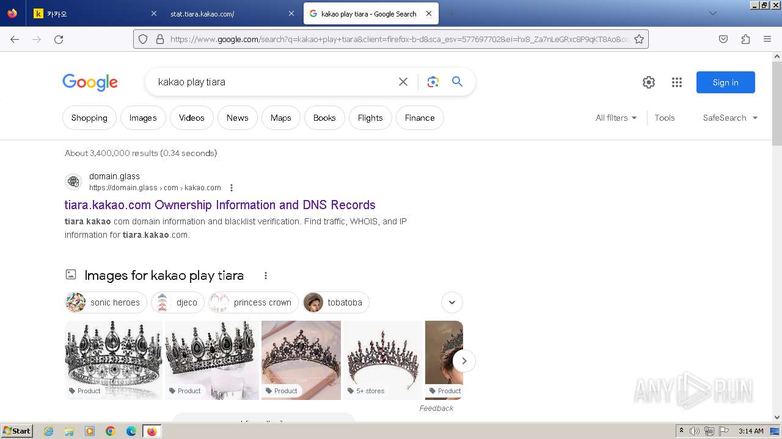Bookmark this page with star icon
This screenshot has width=782, height=439.
[x=639, y=39]
